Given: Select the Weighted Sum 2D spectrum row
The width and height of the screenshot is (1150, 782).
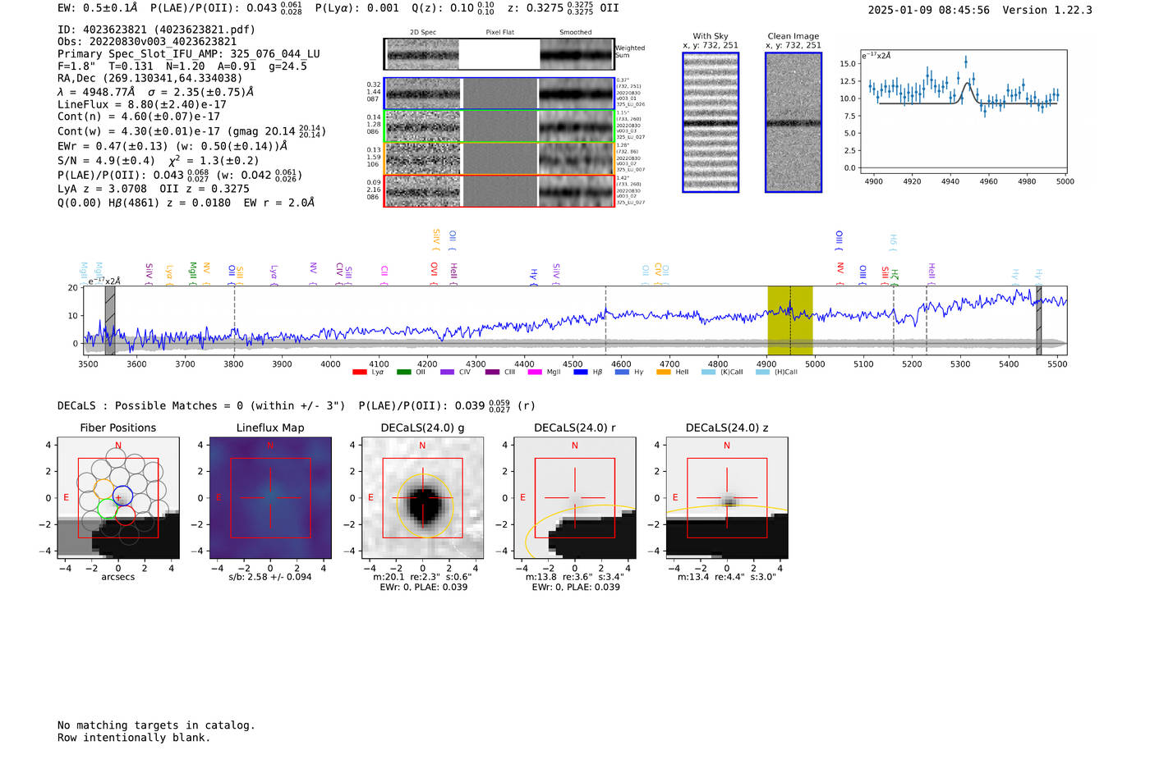Looking at the screenshot, I should point(499,54).
